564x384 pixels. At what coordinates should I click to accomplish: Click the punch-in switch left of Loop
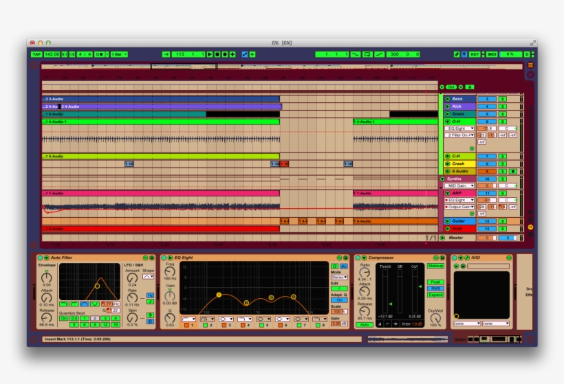[x=356, y=54]
